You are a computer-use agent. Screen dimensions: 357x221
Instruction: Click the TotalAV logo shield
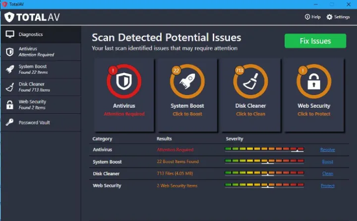pos(9,17)
